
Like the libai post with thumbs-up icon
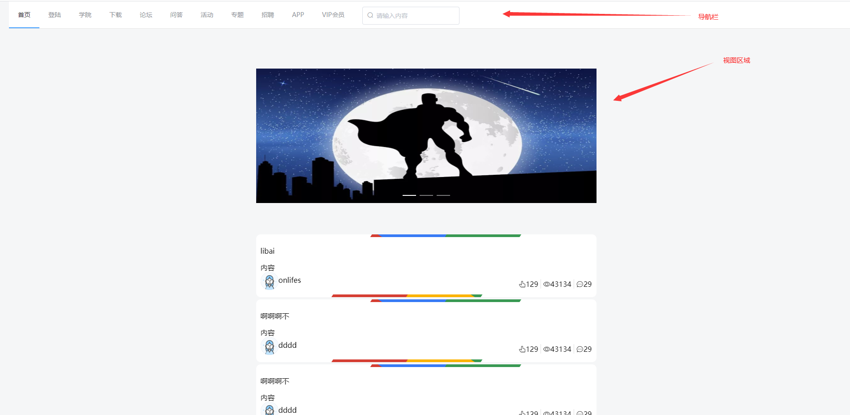522,284
